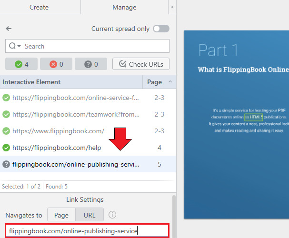Image resolution: width=289 pixels, height=238 pixels.
Task: Select https://flippingbook.com/help row
Action: coord(88,148)
